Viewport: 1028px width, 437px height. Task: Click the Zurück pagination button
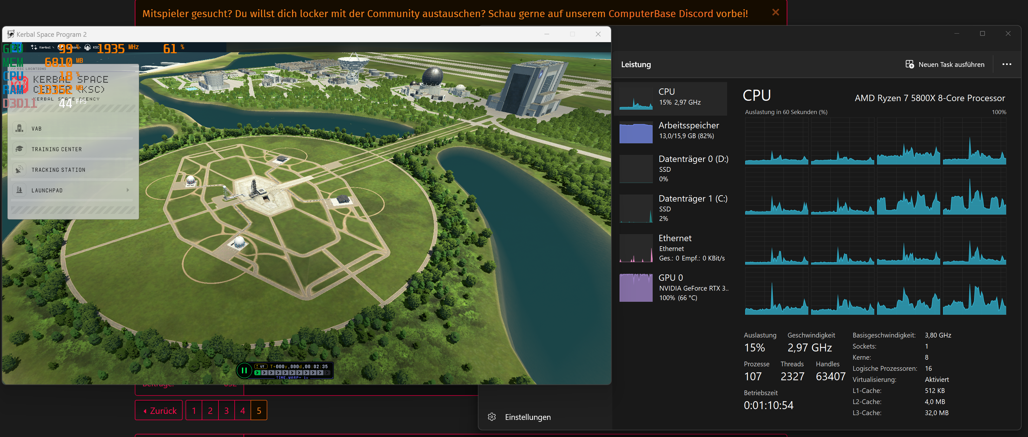[159, 410]
